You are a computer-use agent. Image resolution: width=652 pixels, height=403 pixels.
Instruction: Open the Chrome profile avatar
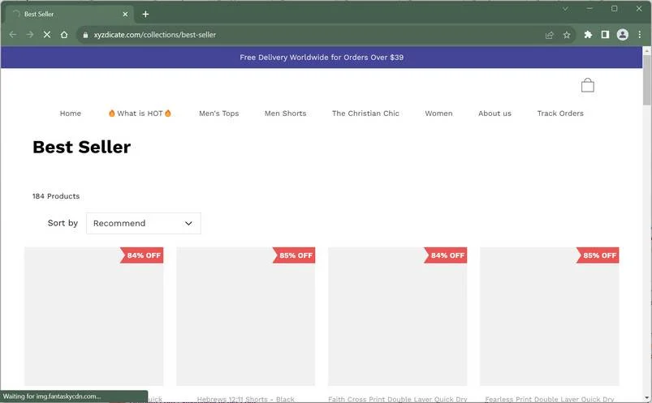[622, 35]
